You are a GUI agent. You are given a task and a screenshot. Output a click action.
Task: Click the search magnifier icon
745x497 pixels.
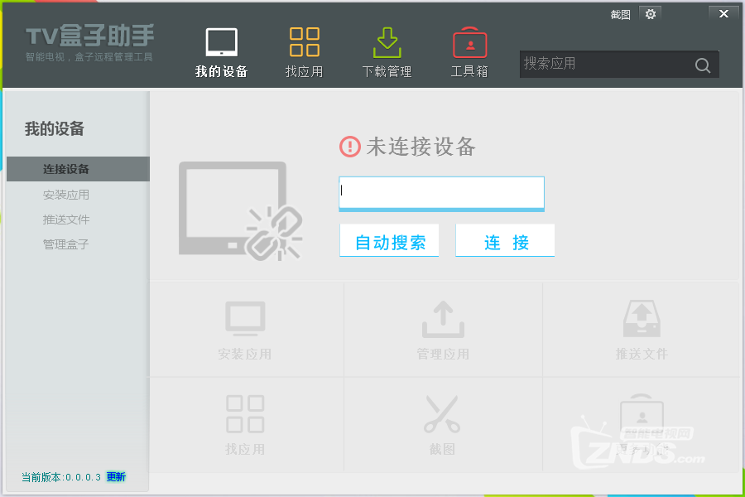[703, 65]
